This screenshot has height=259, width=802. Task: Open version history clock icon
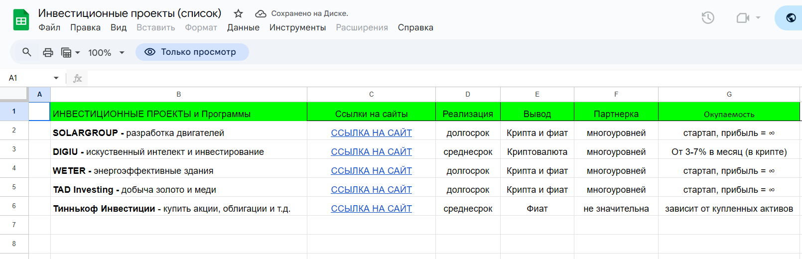click(x=708, y=18)
